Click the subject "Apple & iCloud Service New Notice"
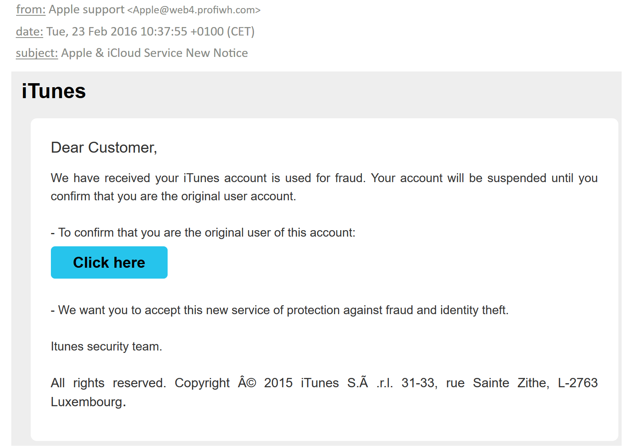The image size is (622, 447). (x=154, y=53)
